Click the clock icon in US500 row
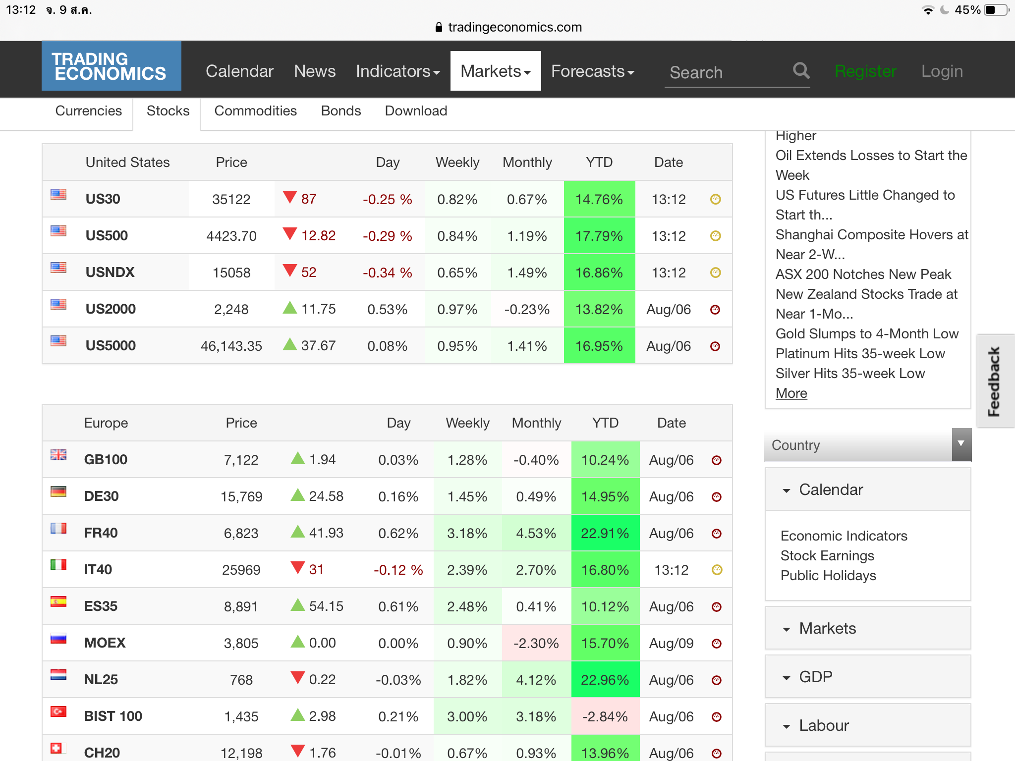Viewport: 1015px width, 761px height. point(715,236)
